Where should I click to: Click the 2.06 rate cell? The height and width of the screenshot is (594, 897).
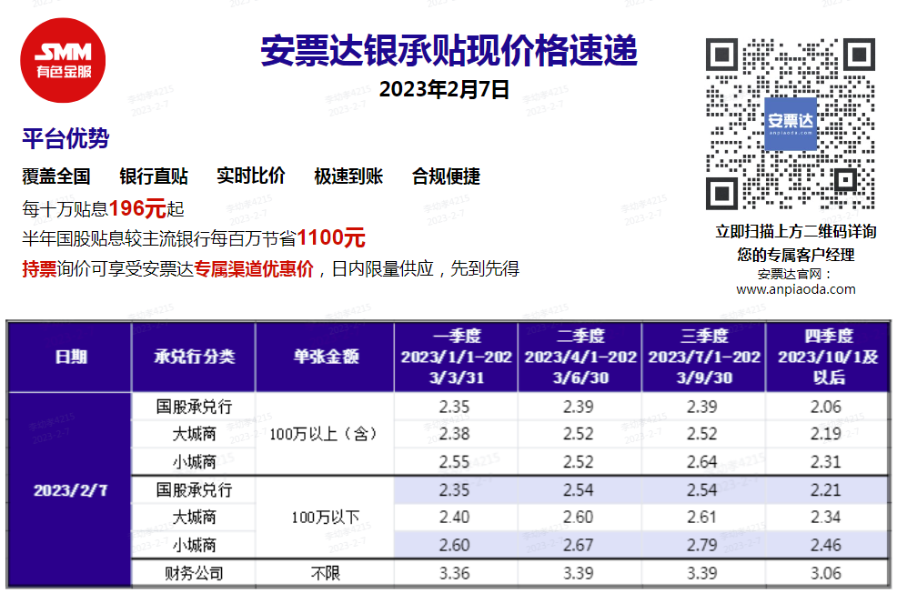click(x=825, y=407)
